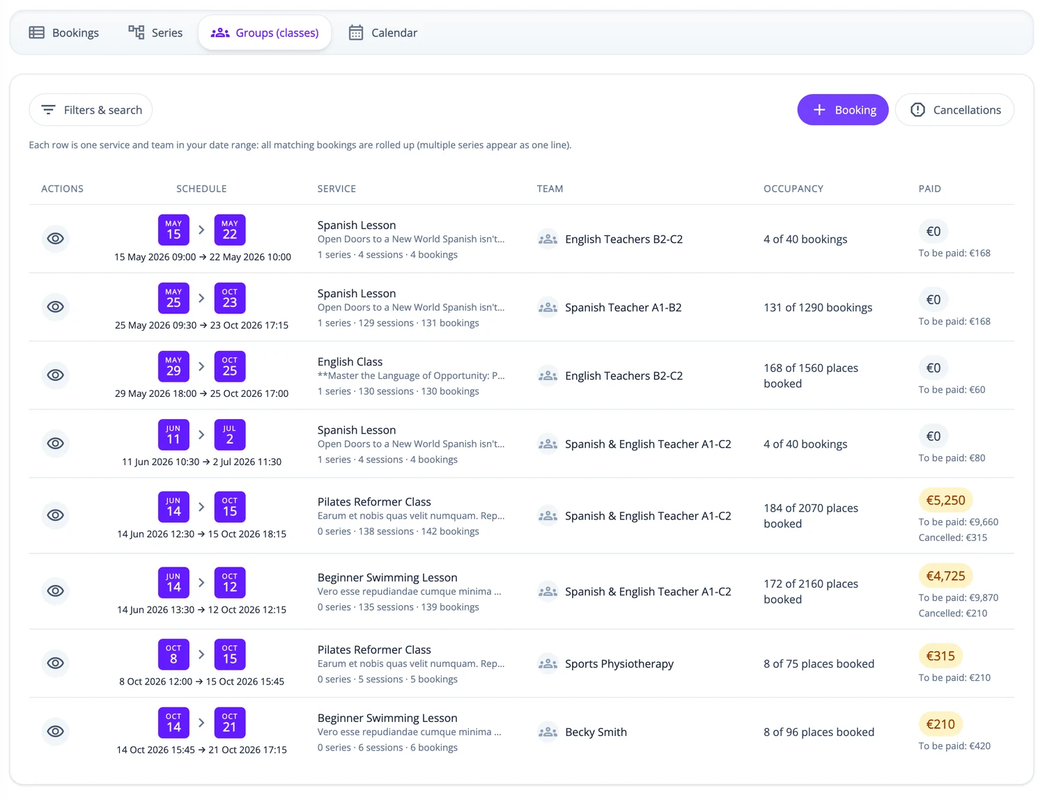
Task: Click the English Class service title
Action: click(x=350, y=361)
